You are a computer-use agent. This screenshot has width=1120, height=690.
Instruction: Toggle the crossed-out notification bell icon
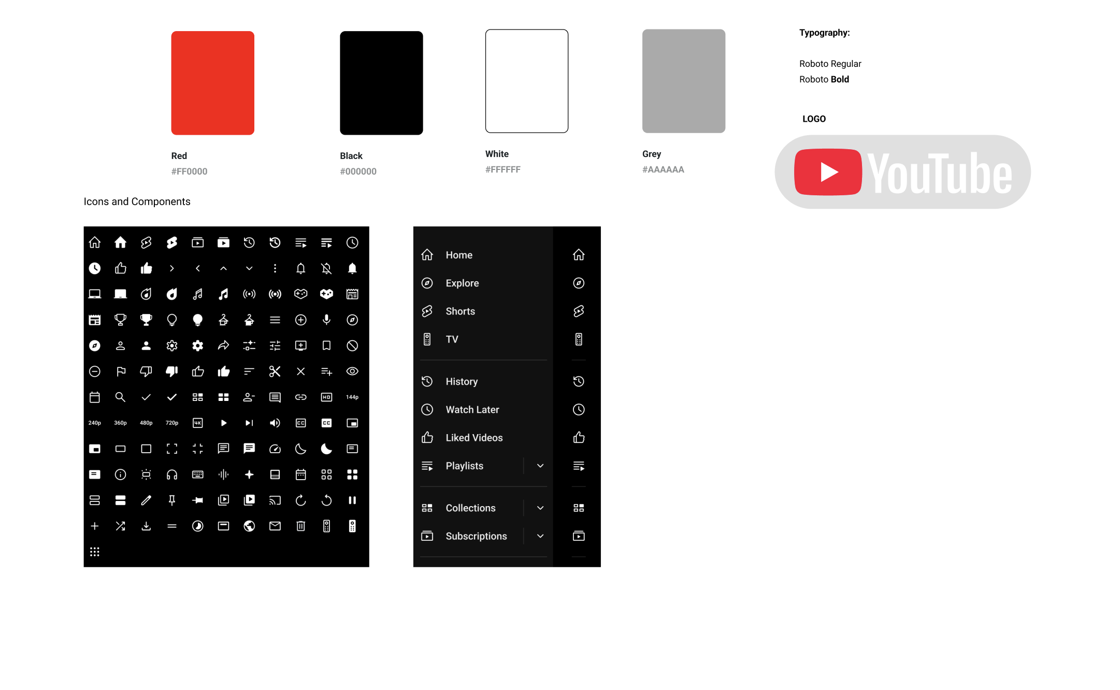[x=326, y=268]
